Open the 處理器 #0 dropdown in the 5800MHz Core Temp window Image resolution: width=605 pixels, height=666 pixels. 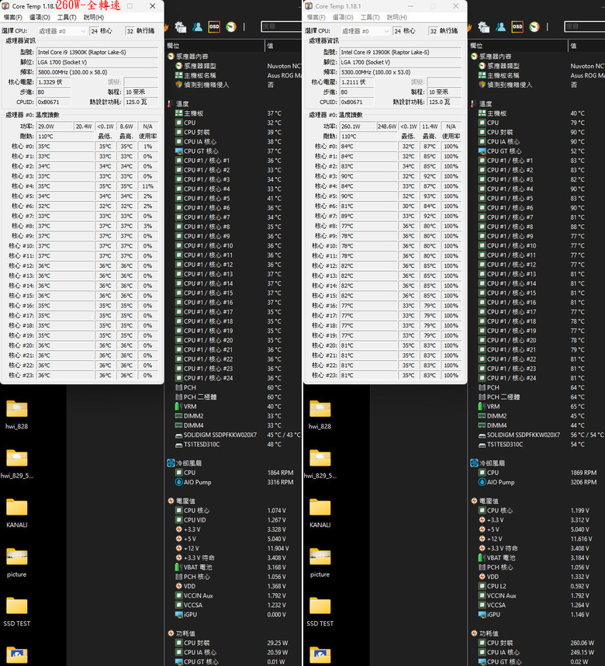[x=62, y=31]
